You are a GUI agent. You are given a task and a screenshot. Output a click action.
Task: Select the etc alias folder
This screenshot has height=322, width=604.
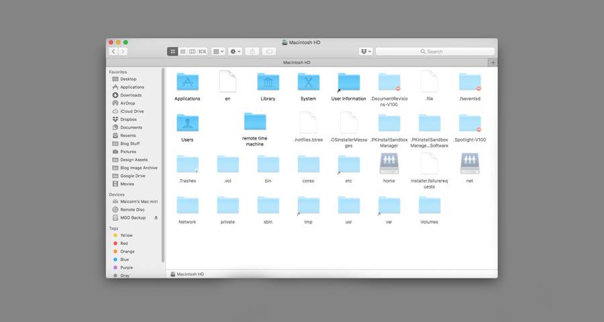click(x=348, y=164)
